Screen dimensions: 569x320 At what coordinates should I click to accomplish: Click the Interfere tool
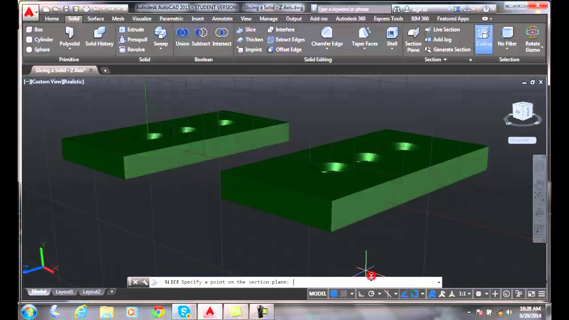pos(280,29)
